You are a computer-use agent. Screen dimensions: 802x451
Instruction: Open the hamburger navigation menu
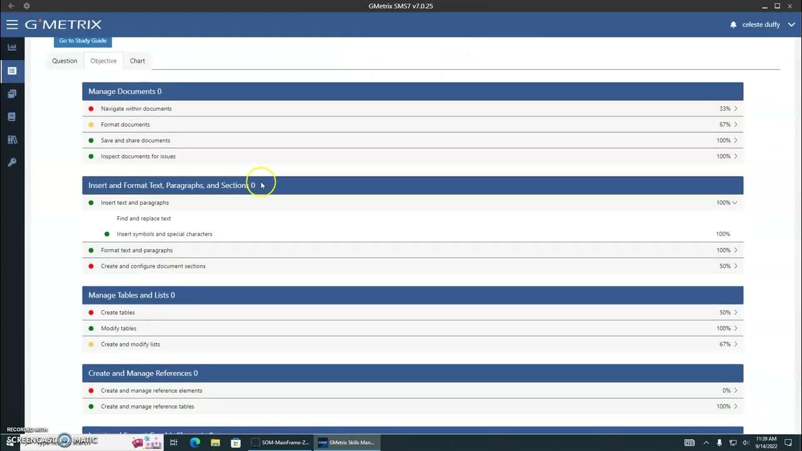point(12,25)
